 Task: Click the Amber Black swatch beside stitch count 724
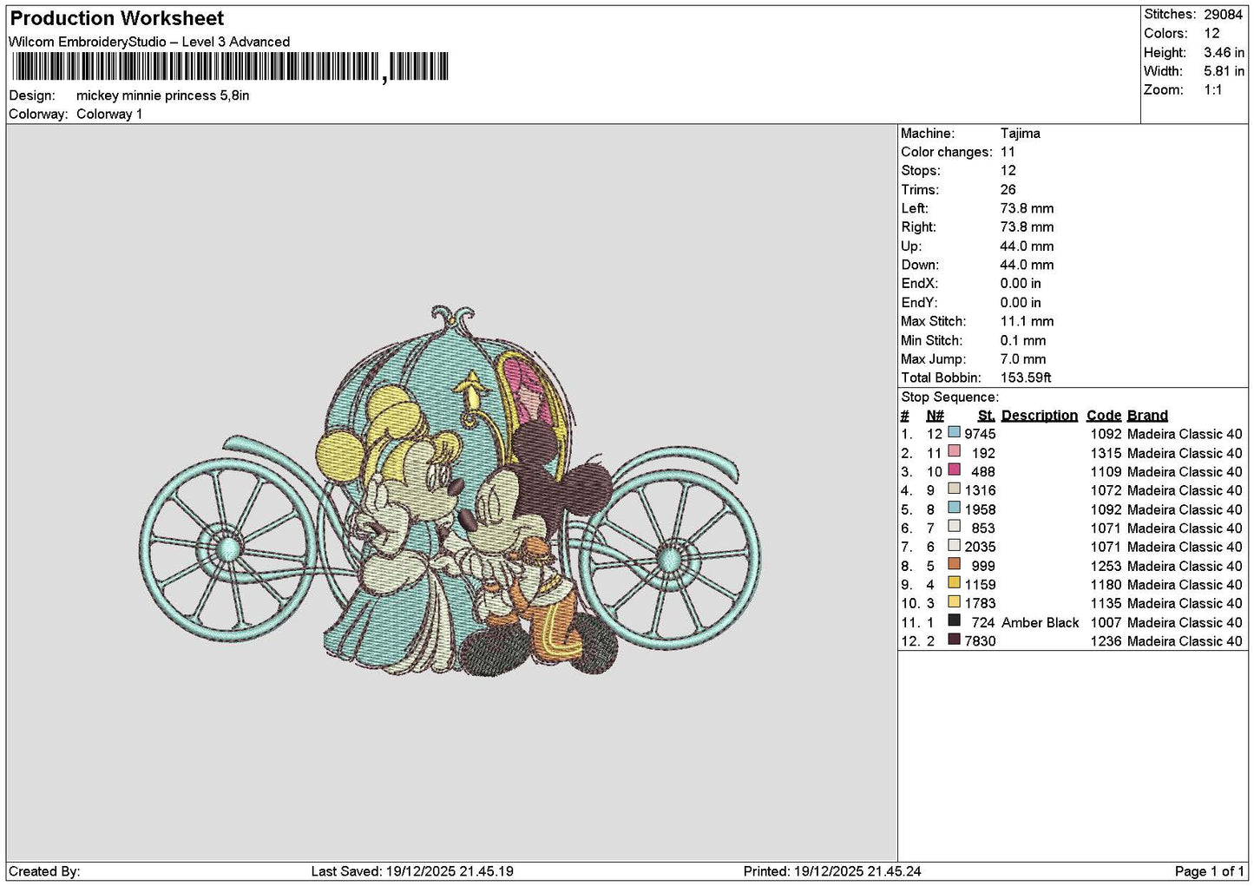954,620
